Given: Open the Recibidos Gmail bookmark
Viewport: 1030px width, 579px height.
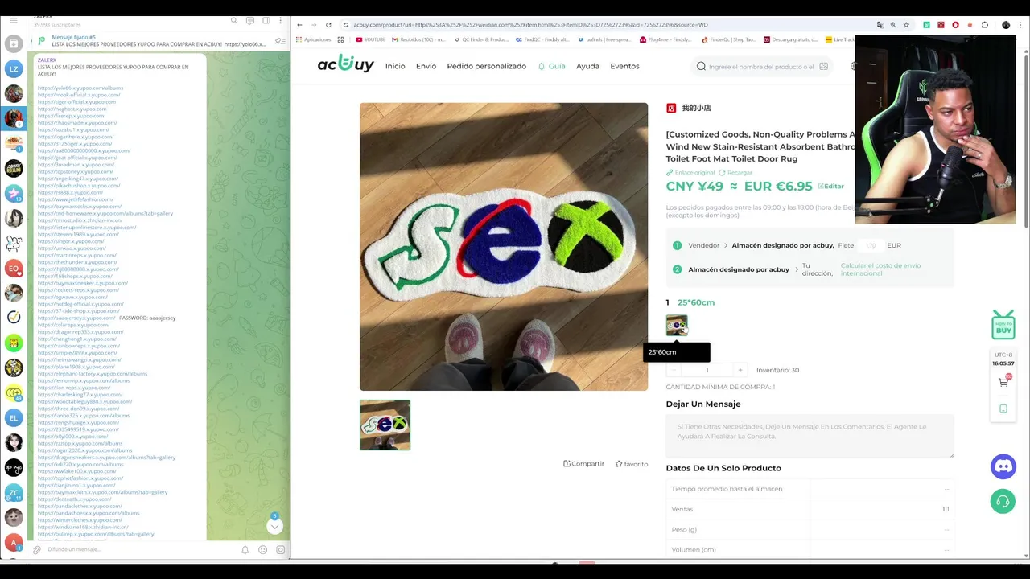Looking at the screenshot, I should 418,39.
